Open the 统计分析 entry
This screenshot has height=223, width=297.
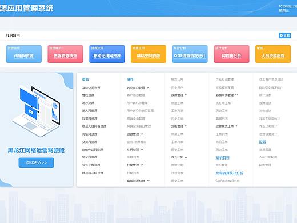pos(265,95)
